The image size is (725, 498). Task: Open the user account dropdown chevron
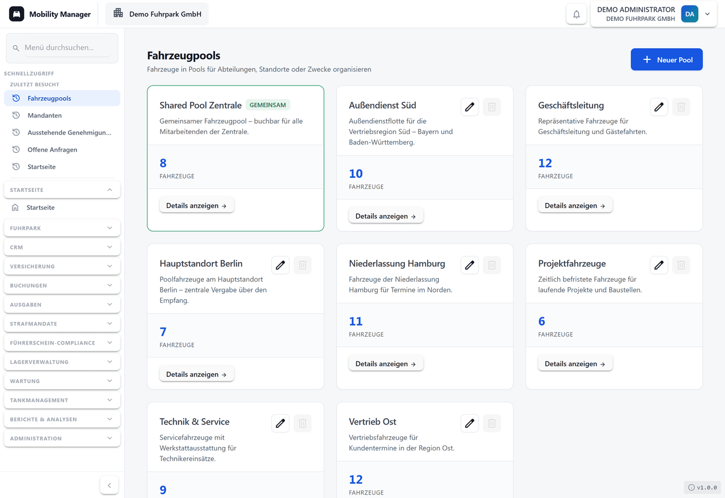(x=707, y=14)
